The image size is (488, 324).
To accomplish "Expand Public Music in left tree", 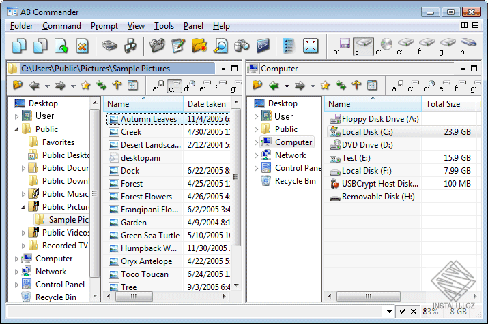I will 23,194.
